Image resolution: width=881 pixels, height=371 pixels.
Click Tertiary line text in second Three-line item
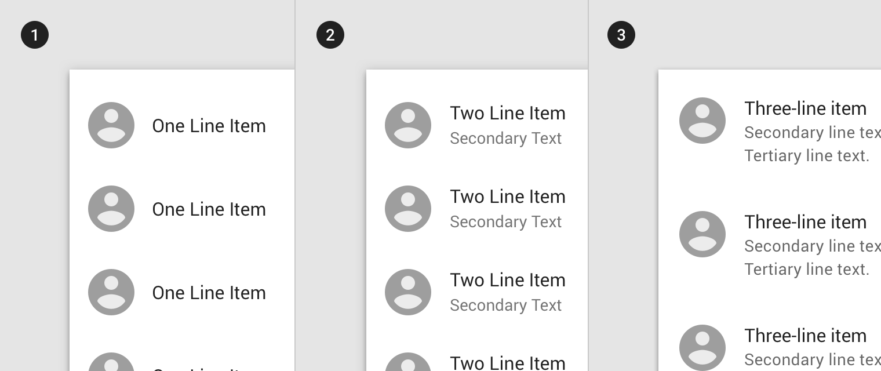tap(807, 270)
